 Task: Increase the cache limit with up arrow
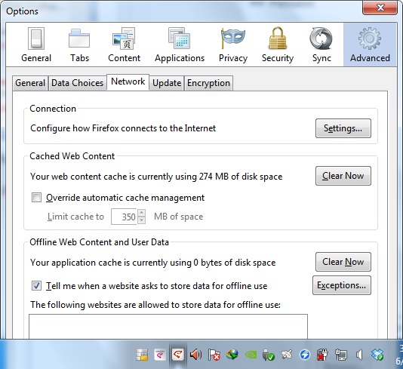142,213
